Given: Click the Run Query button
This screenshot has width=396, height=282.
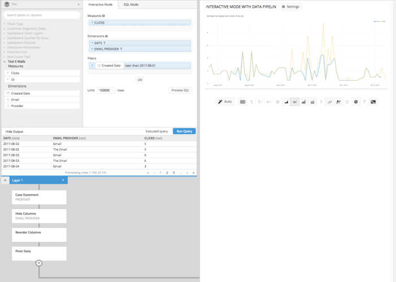Looking at the screenshot, I should (184, 131).
